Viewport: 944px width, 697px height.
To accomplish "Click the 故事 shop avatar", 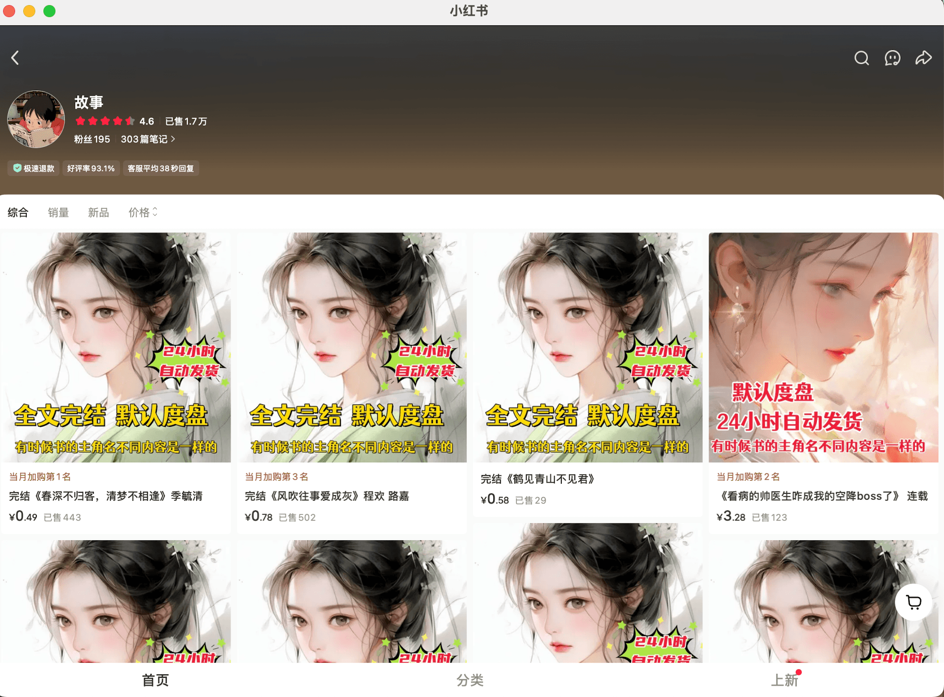I will click(x=36, y=120).
